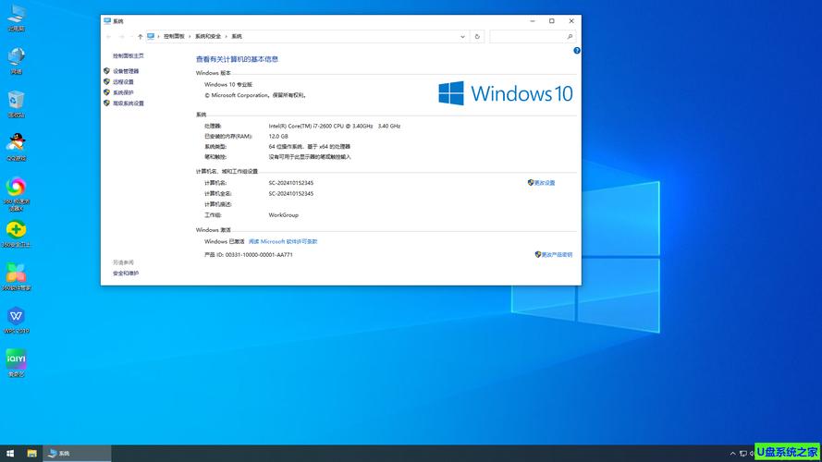Launch the iQIYI desktop shortcut
This screenshot has height=462, width=822.
(16, 361)
